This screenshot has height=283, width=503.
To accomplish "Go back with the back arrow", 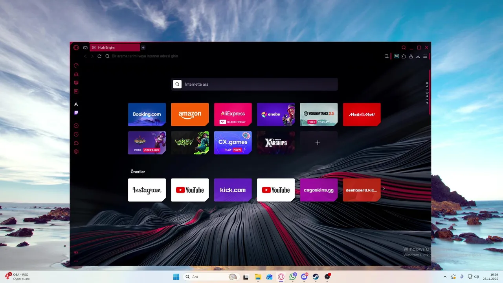I will 86,56.
